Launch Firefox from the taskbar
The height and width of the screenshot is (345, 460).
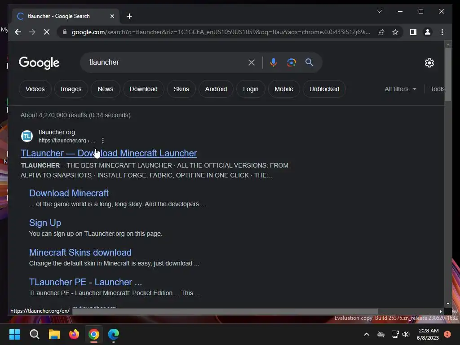(74, 334)
